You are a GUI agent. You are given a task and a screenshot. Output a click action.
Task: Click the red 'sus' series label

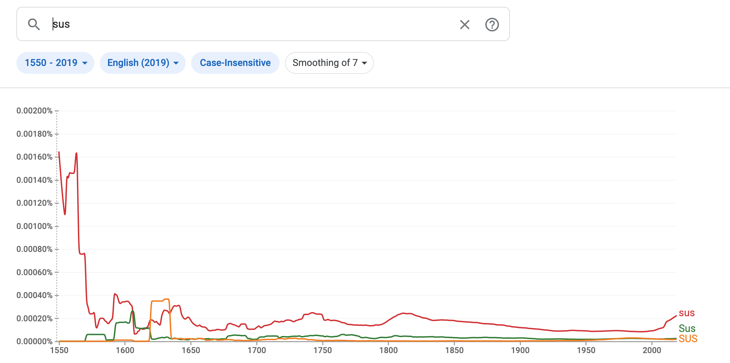point(686,313)
